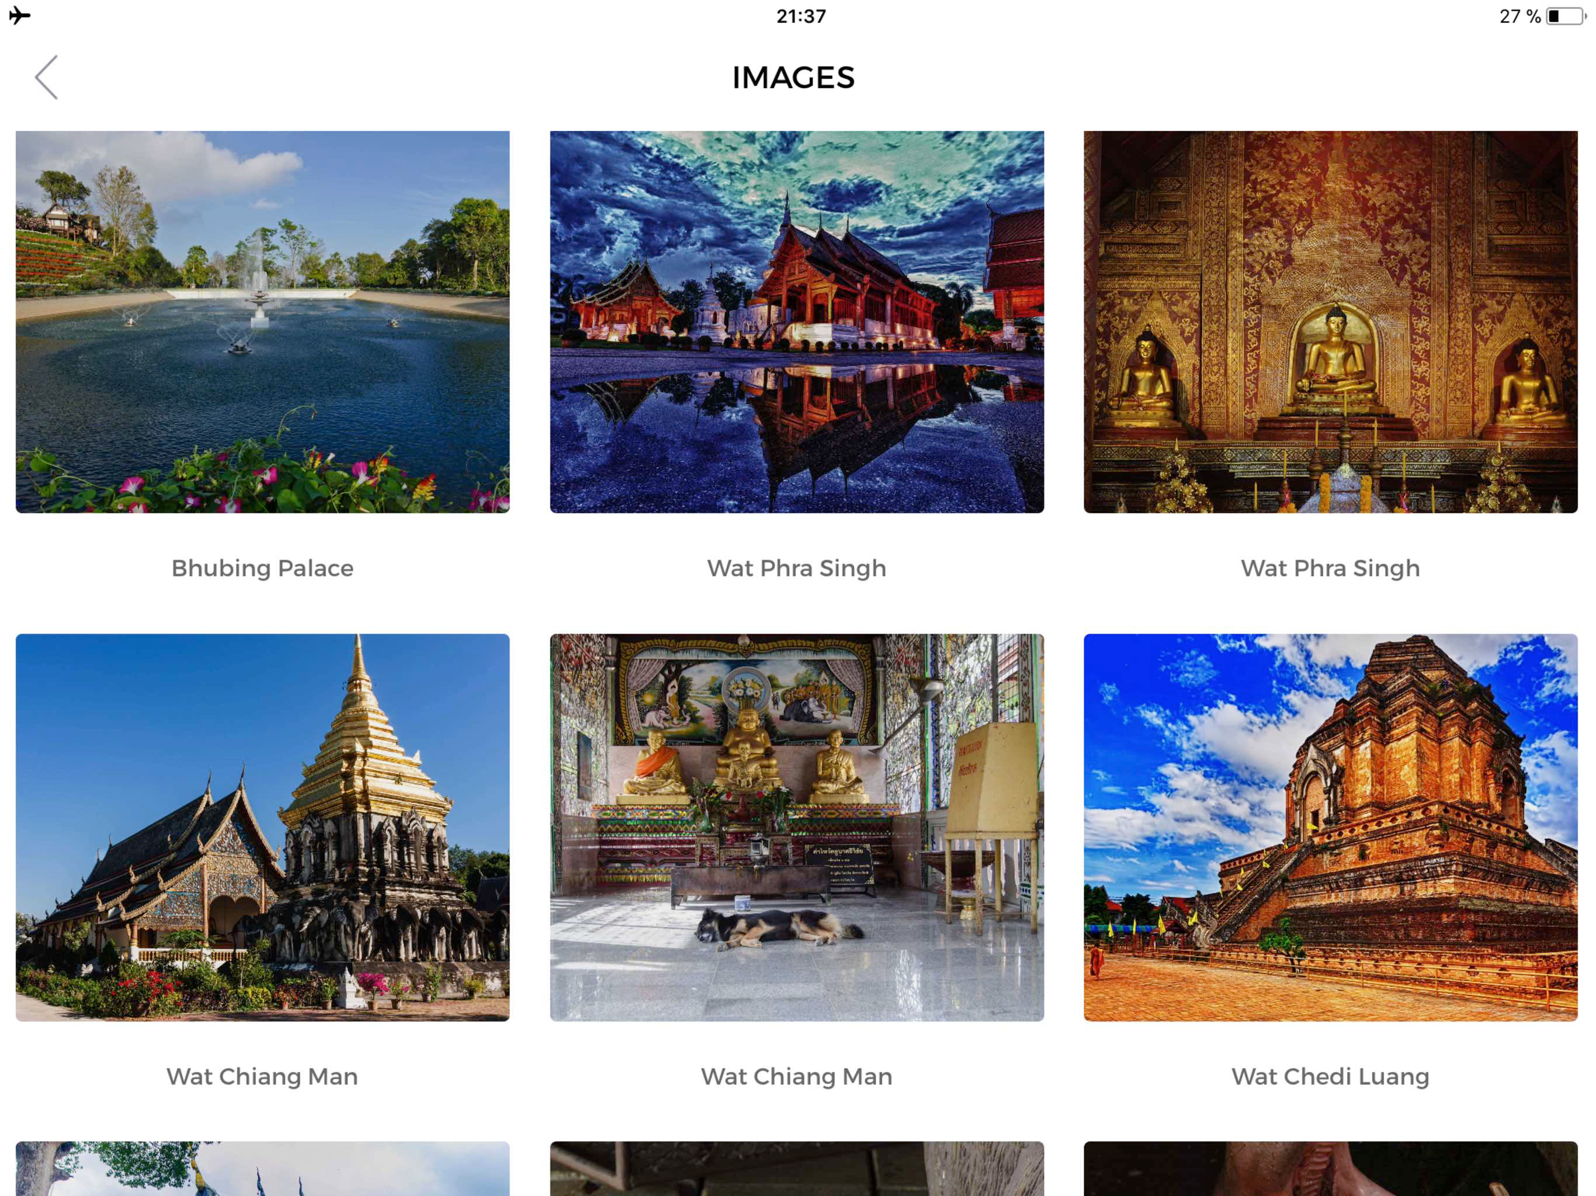Tap the IMAGES page title
Viewport: 1596px width, 1196px height.
(x=793, y=78)
